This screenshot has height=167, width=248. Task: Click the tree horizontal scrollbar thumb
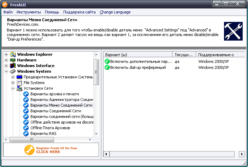(32, 139)
